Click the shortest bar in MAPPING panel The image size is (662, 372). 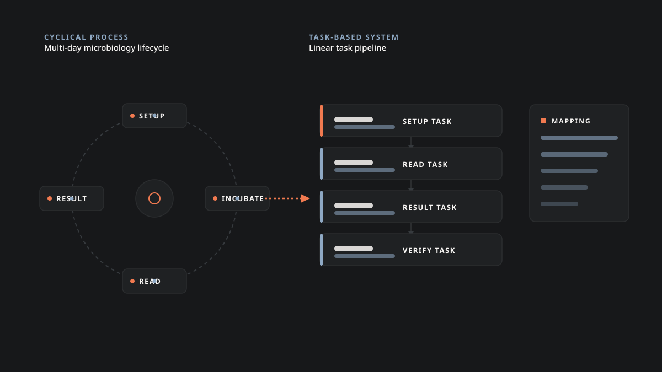tap(559, 204)
